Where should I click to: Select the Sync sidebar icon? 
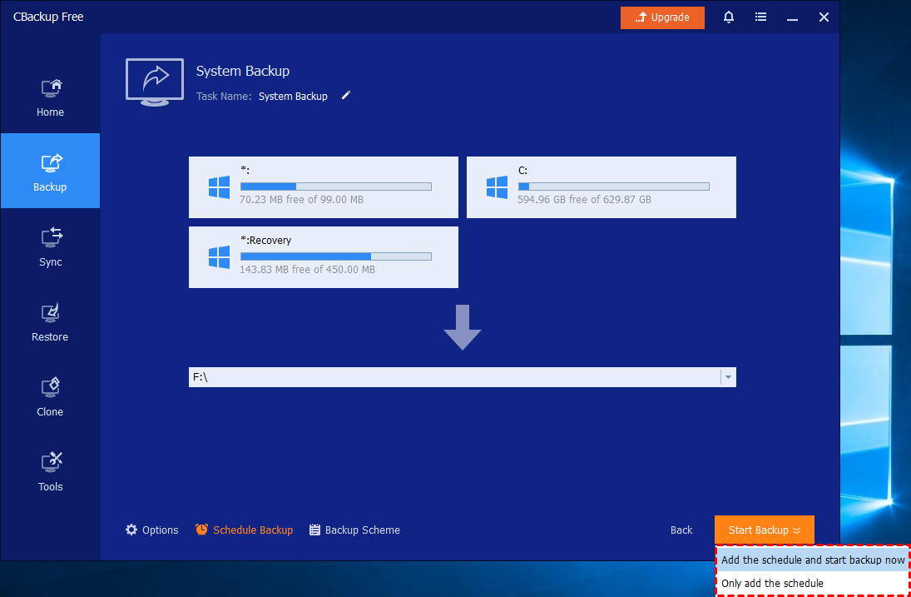pos(50,247)
